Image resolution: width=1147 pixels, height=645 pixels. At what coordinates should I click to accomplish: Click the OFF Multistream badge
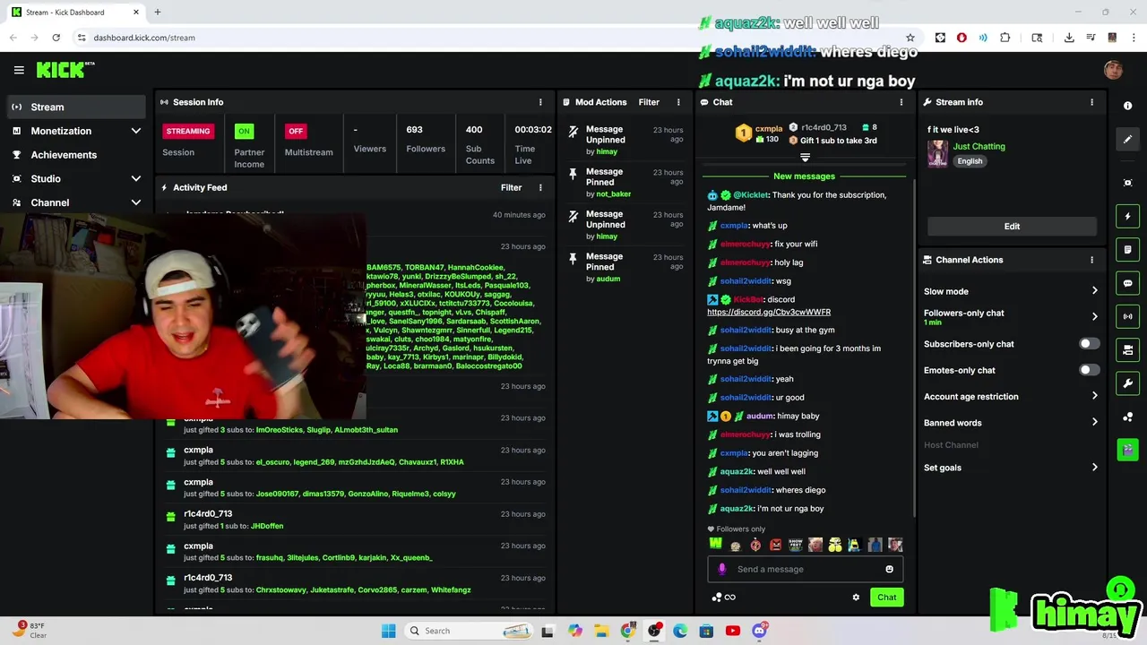[x=296, y=131]
